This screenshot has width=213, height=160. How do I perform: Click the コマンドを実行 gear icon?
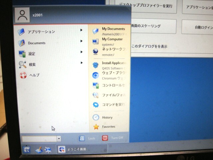click(x=96, y=105)
